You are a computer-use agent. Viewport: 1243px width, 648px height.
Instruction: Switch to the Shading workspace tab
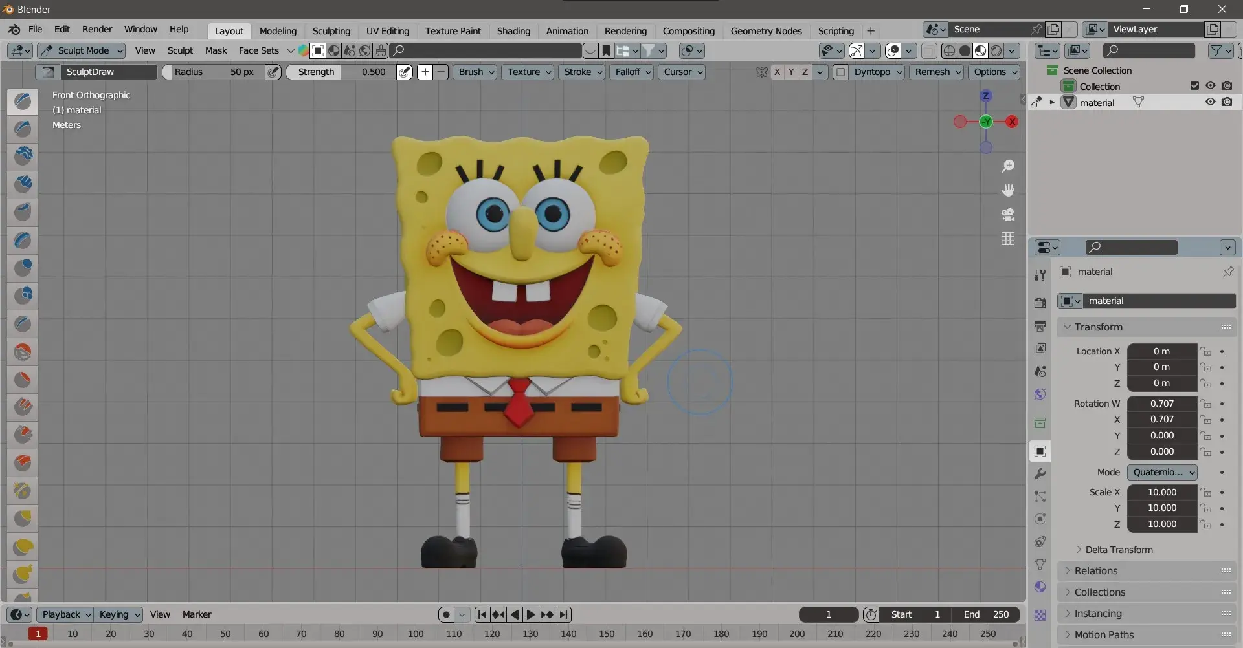[x=513, y=31]
